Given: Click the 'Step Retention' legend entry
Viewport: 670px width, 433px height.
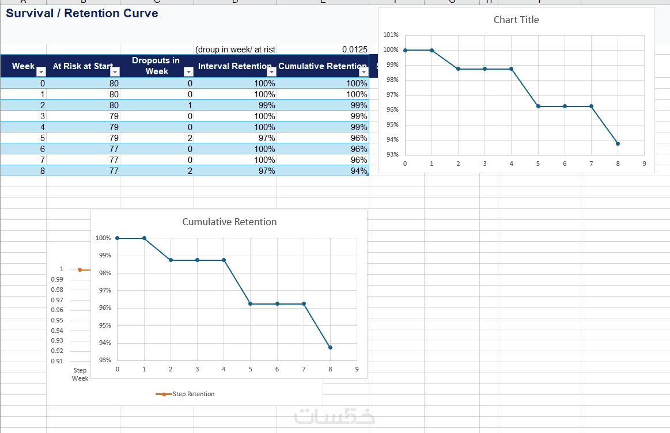Looking at the screenshot, I should click(x=185, y=394).
